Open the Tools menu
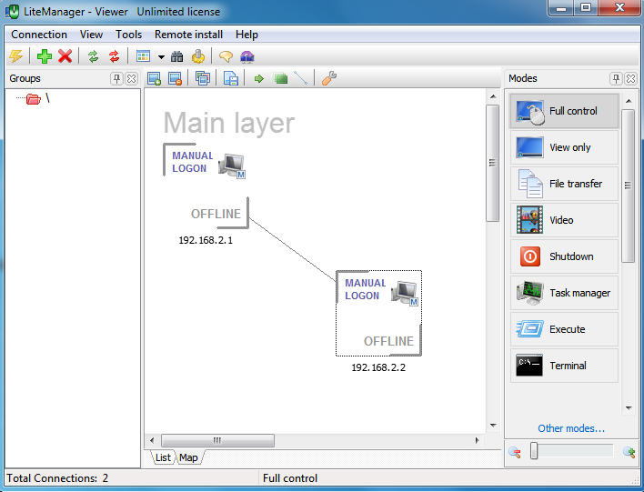This screenshot has height=492, width=644. [x=128, y=35]
